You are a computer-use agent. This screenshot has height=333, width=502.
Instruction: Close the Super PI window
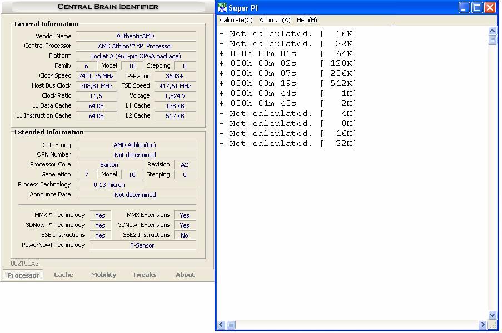490,7
